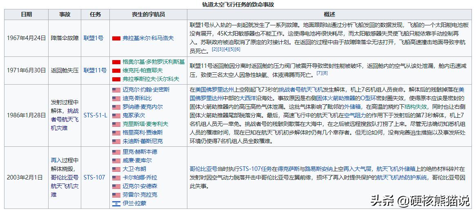This screenshot has height=213, width=476.
Task: Follow the 得克萨斯 link
Action: click(289, 169)
